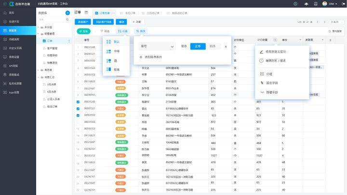347x195 pixels.
Task: Uncheck the row checkbox for quantity 85
Action: click(x=78, y=109)
